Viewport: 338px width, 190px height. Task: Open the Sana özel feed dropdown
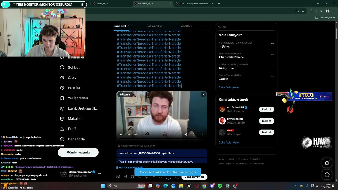pos(121,26)
